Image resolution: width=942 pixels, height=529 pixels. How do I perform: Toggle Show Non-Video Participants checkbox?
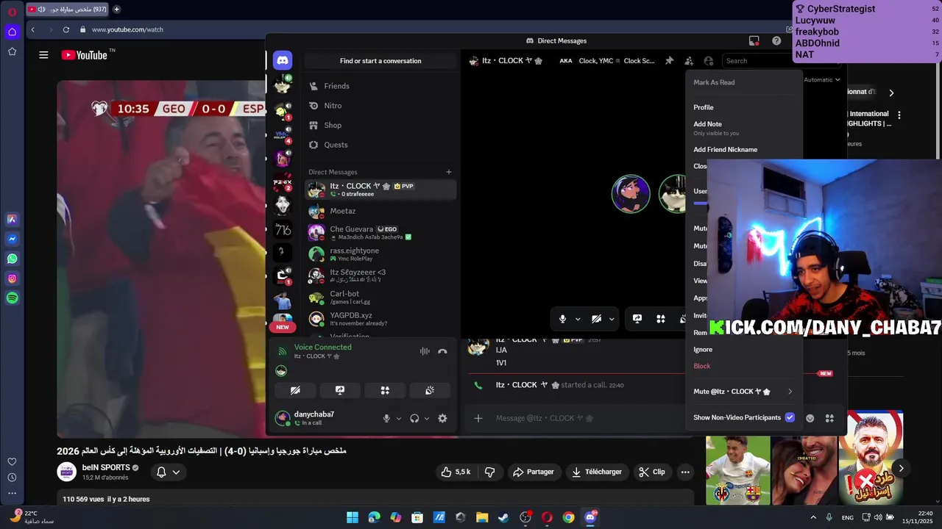point(790,417)
